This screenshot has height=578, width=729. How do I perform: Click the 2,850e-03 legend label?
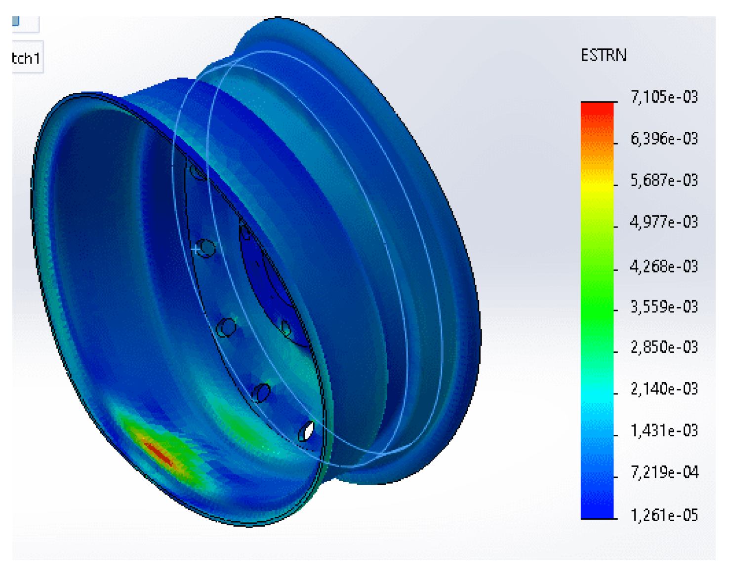click(x=664, y=347)
